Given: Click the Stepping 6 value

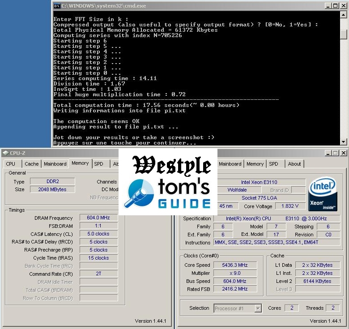Looking at the screenshot, I should click(x=328, y=226).
